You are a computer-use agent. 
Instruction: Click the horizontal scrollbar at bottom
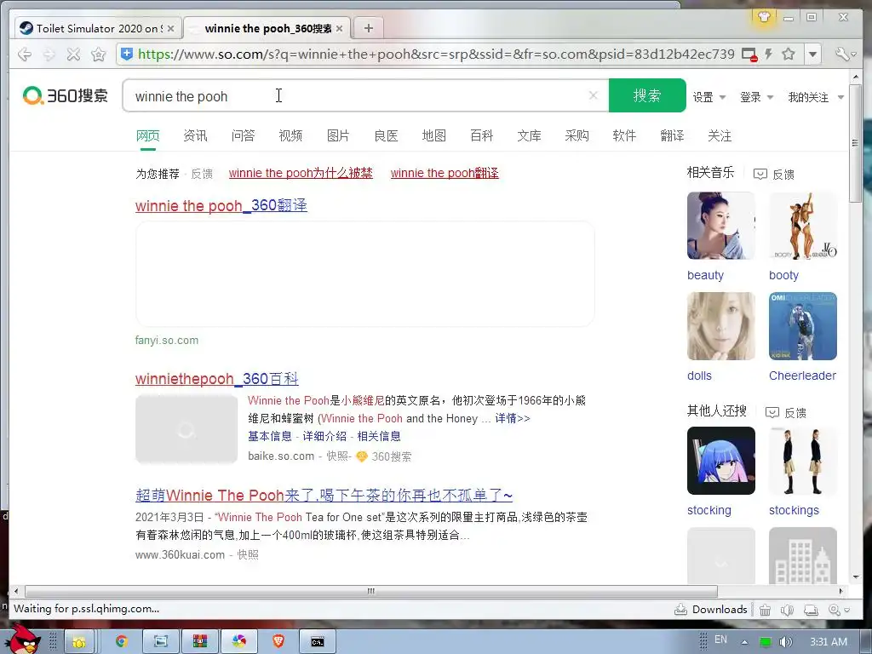pyautogui.click(x=371, y=591)
